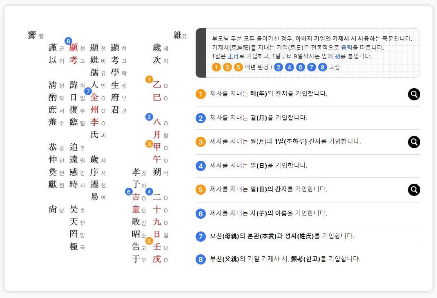The height and width of the screenshot is (298, 437).
Task: Click marker 1 above red 乙 character
Action: 149,79
